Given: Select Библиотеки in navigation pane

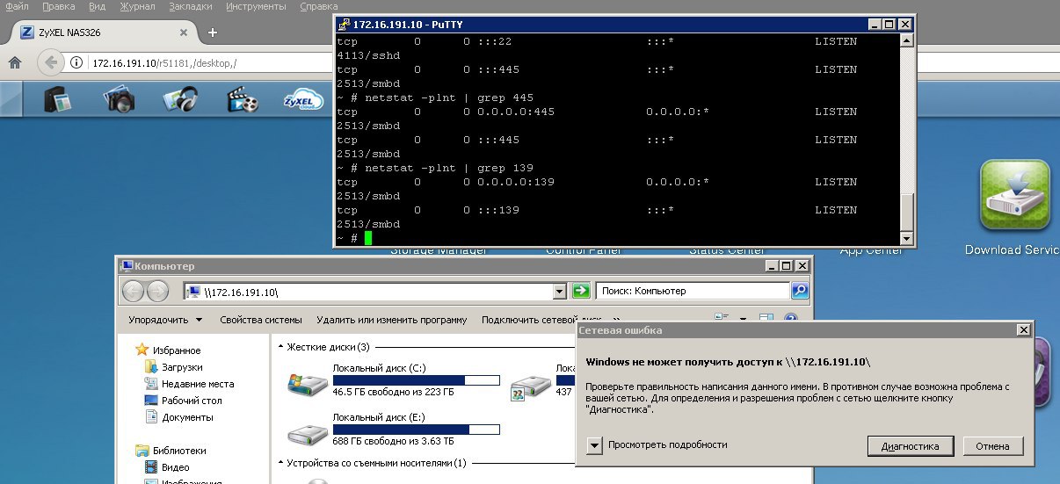Looking at the screenshot, I should tap(171, 451).
